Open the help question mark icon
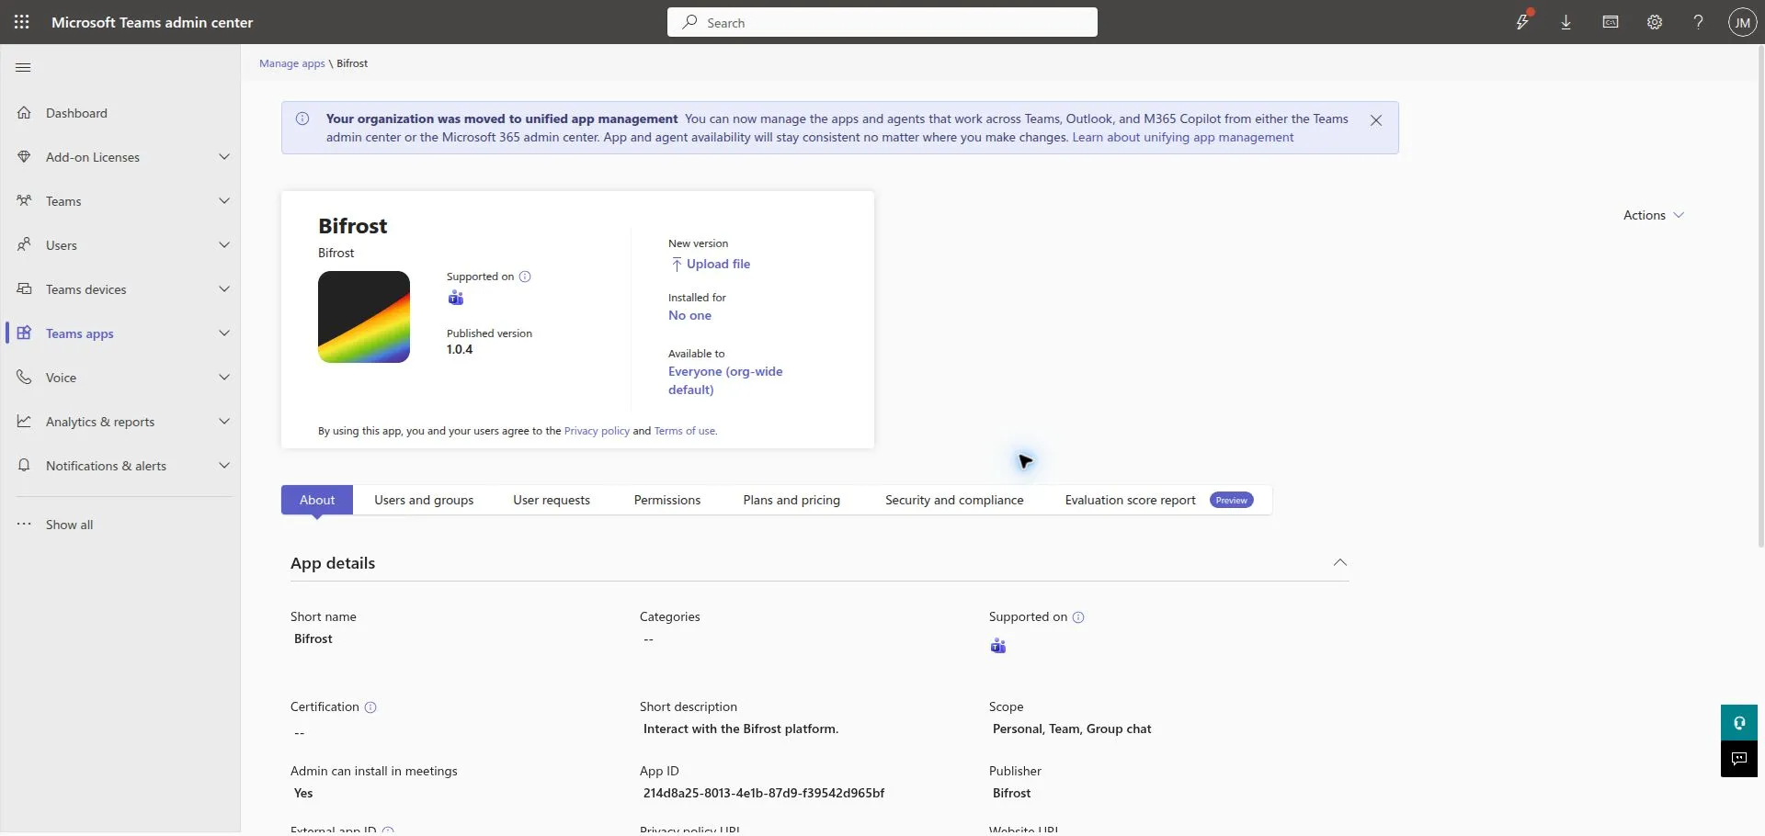This screenshot has width=1765, height=836. (x=1699, y=22)
